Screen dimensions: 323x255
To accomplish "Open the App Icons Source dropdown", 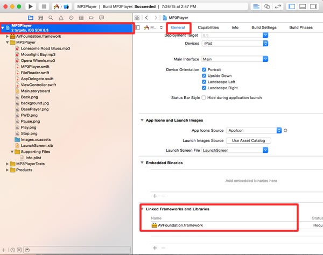I will [254, 131].
